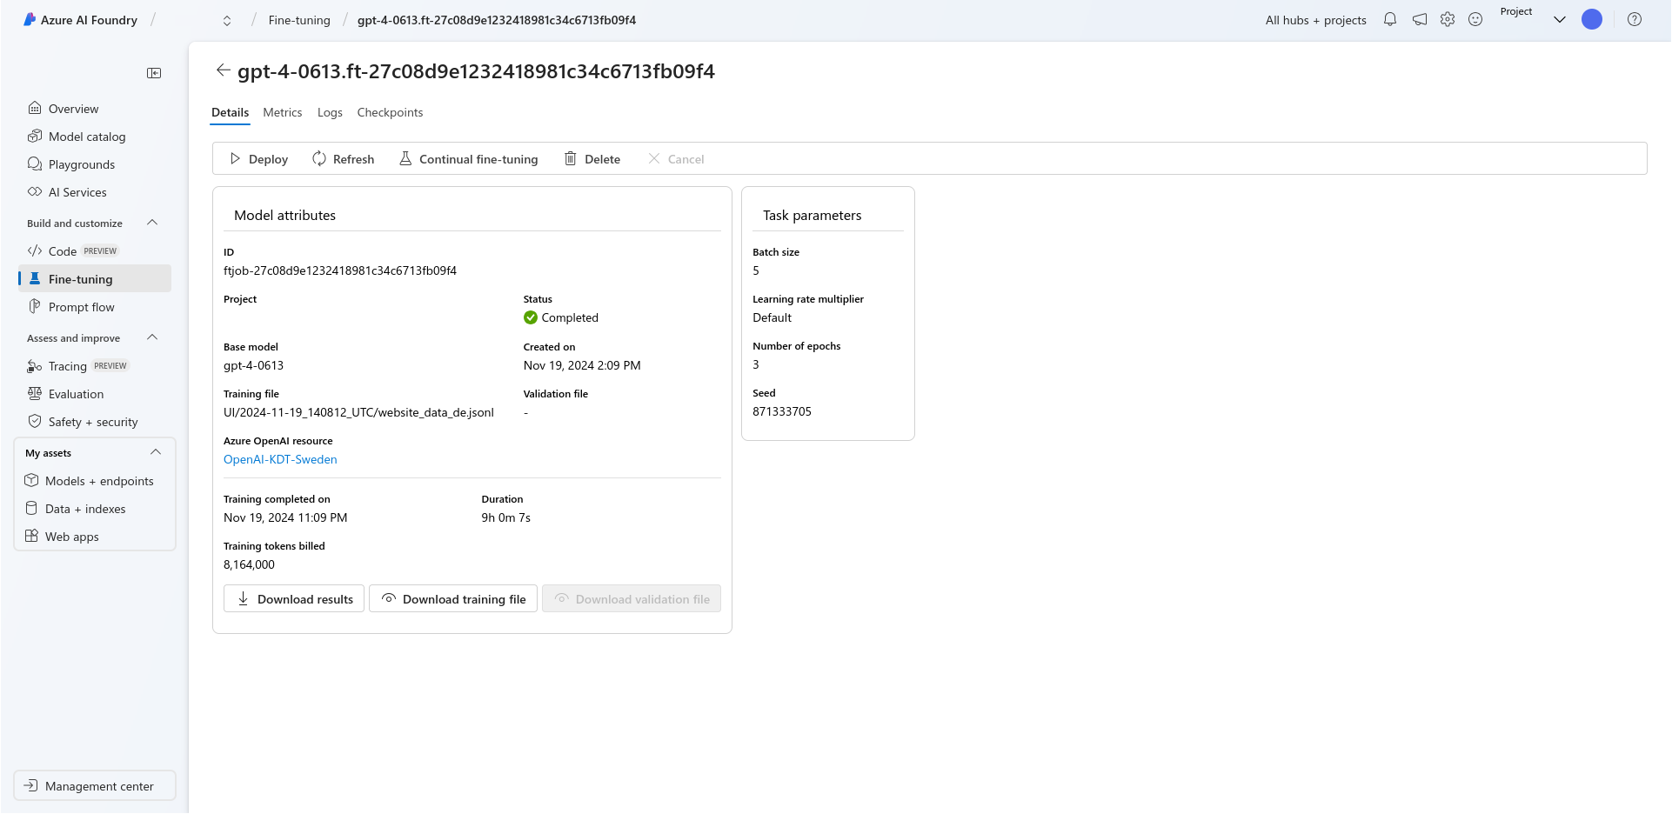This screenshot has width=1672, height=814.
Task: Collapse the Assess and improve section
Action: (x=153, y=337)
